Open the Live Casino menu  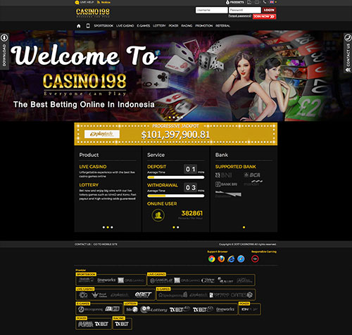125,26
